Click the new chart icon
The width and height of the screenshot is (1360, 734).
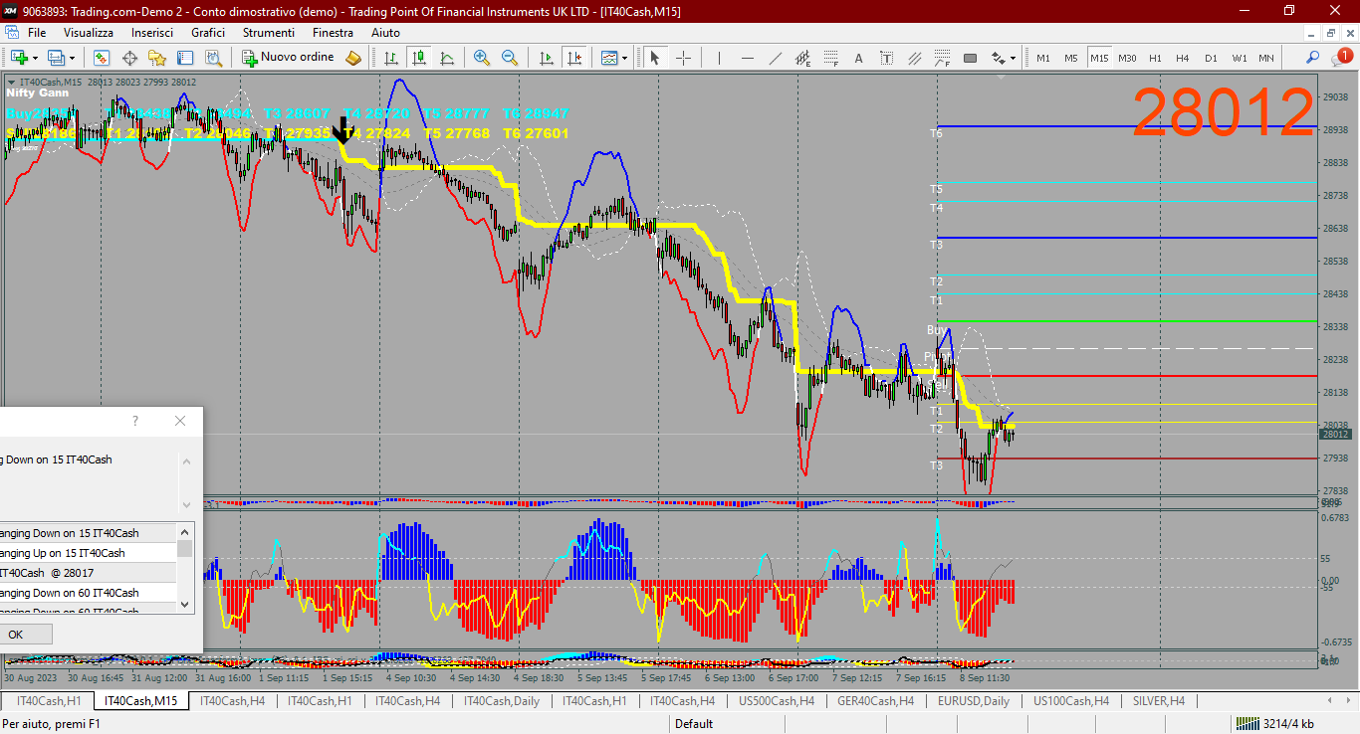coord(18,58)
